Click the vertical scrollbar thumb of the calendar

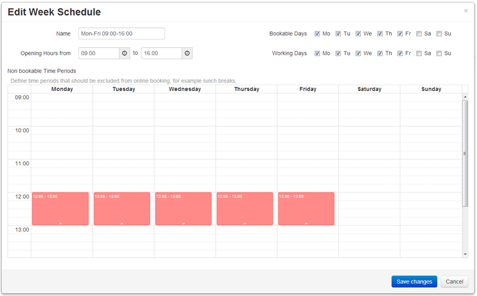click(x=465, y=154)
